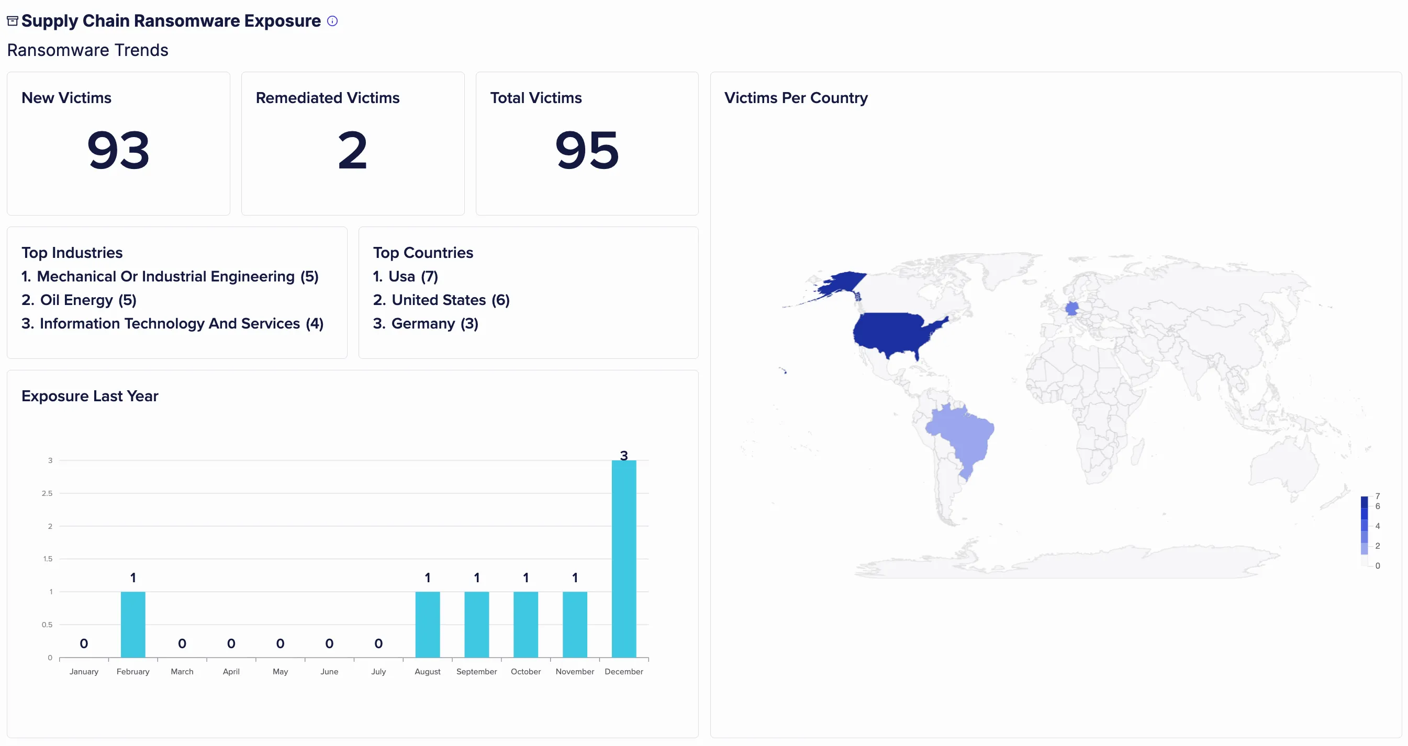Click the Total Victims count 95

pyautogui.click(x=587, y=150)
